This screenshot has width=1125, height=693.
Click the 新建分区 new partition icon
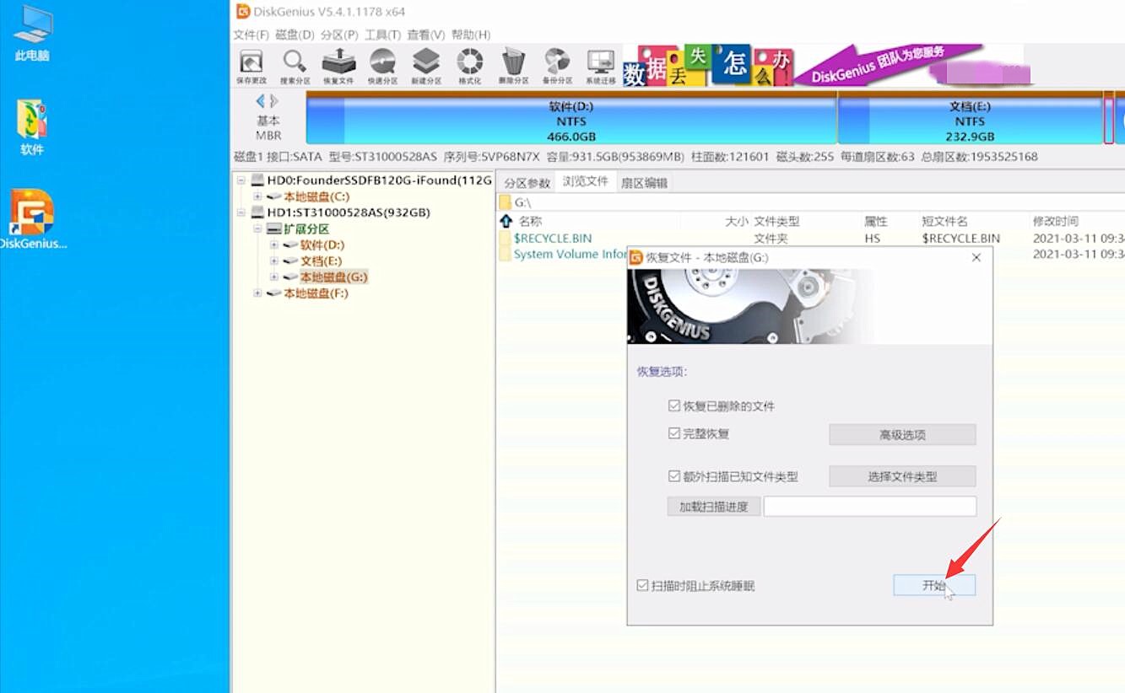[x=426, y=67]
